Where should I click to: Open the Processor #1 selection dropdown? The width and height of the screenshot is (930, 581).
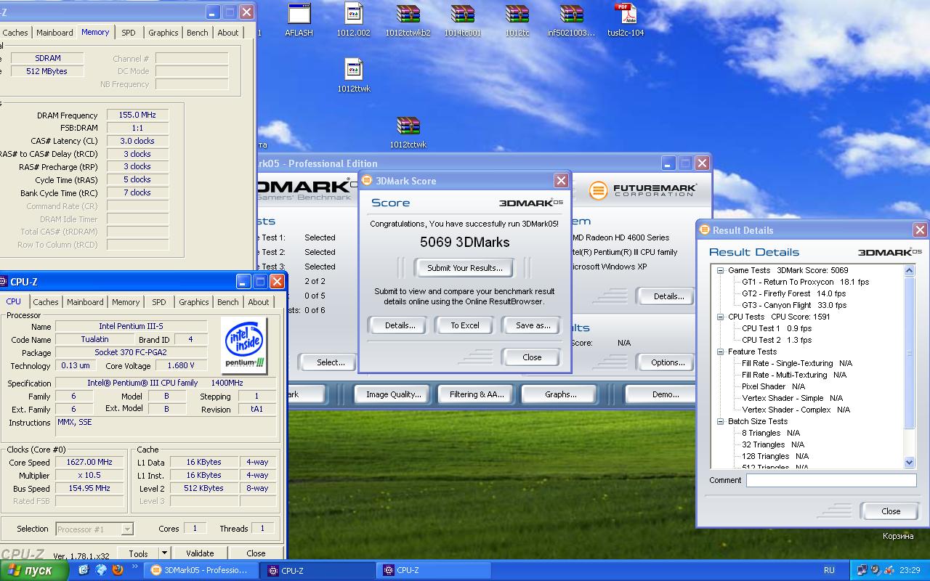coord(94,529)
